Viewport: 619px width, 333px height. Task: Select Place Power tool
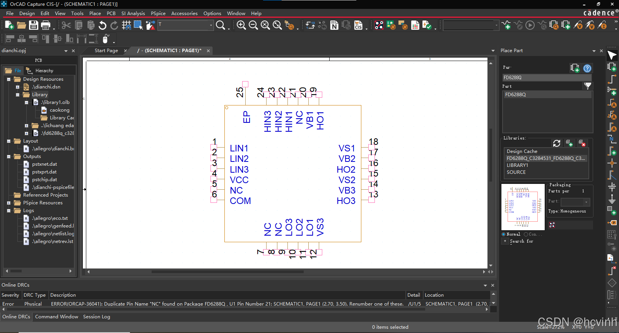612,187
